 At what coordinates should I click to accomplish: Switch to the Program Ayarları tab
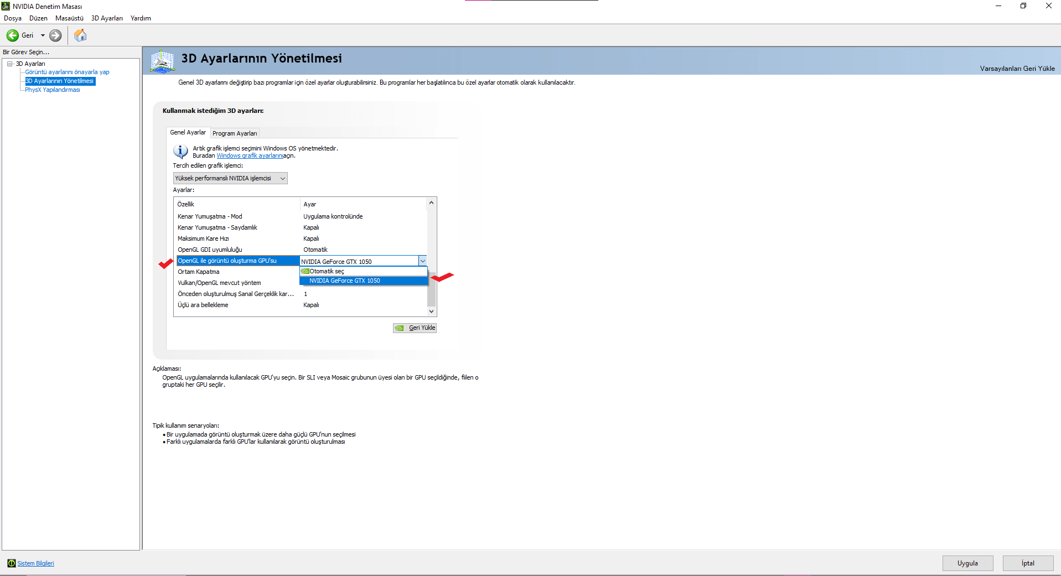tap(235, 133)
